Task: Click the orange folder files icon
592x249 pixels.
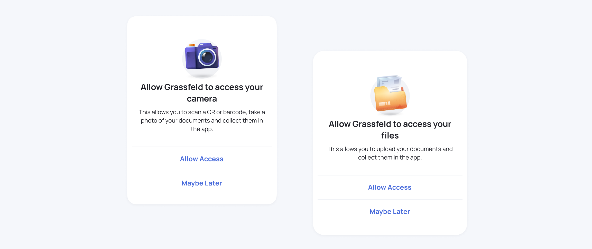Action: [x=390, y=94]
